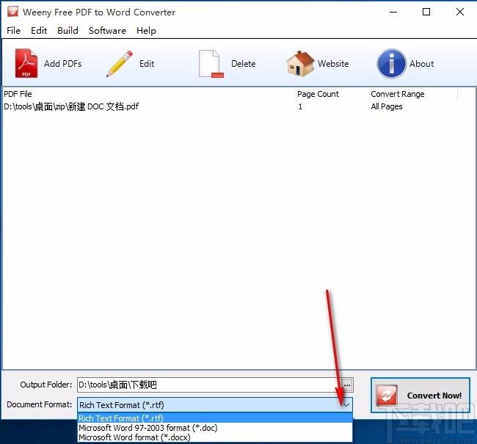The width and height of the screenshot is (477, 444).
Task: Choose Microsoft Word format (*.docx)
Action: tap(215, 437)
